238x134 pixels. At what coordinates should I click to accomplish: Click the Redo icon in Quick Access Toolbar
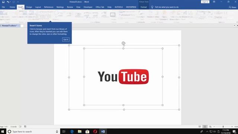pyautogui.click(x=13, y=2)
